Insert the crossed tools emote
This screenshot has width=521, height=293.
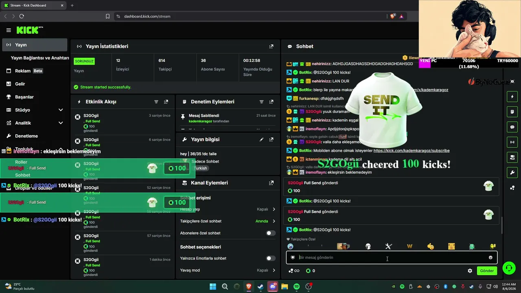tap(388, 246)
